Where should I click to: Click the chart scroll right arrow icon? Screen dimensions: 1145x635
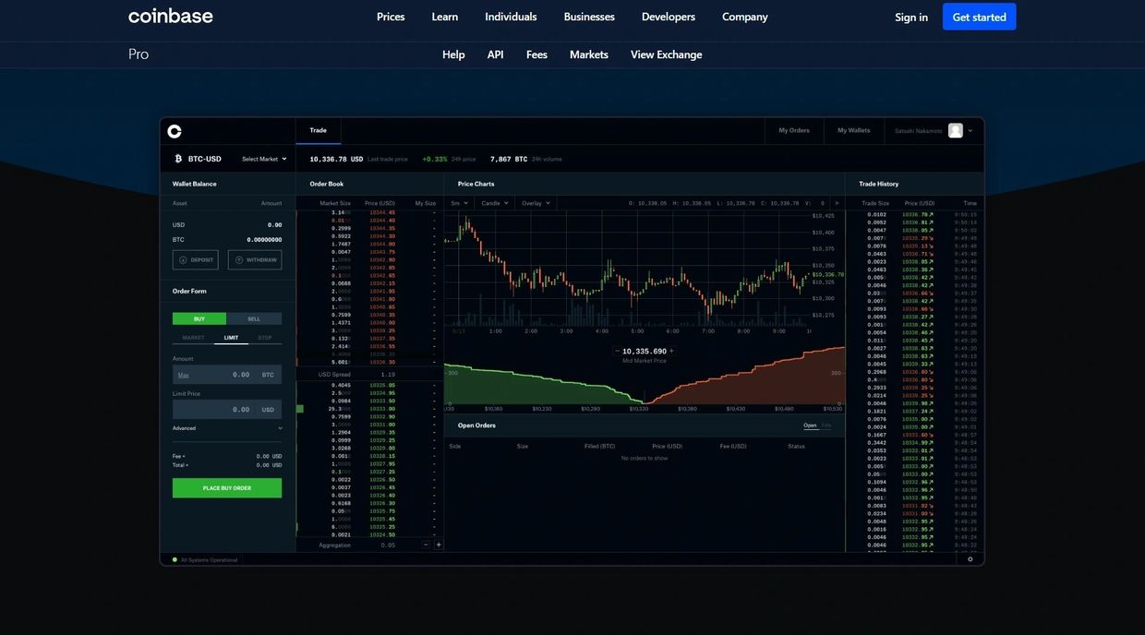837,203
